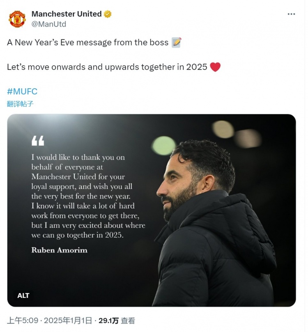Click the gold verified badge
The height and width of the screenshot is (332, 308).
click(108, 14)
